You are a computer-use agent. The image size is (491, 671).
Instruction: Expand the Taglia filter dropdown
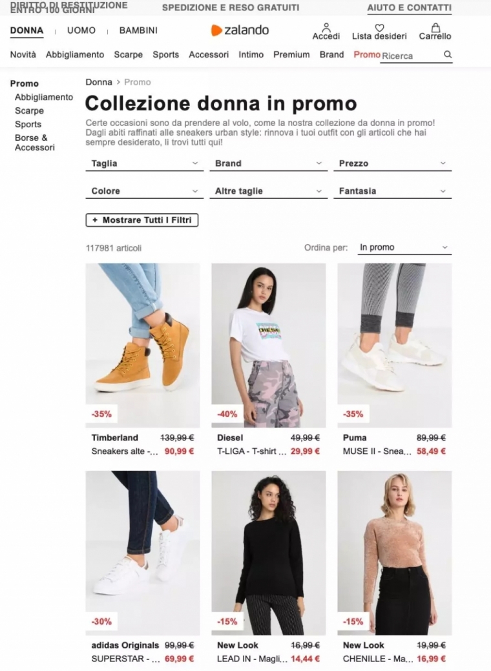(145, 163)
